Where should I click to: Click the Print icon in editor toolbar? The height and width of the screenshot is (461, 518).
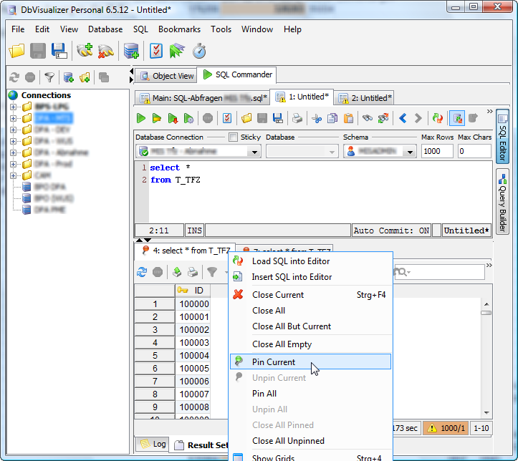297,118
